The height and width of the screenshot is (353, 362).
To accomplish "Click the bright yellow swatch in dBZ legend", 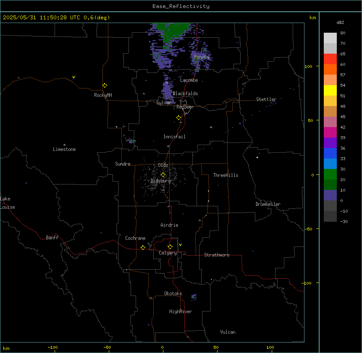I will click(x=330, y=90).
